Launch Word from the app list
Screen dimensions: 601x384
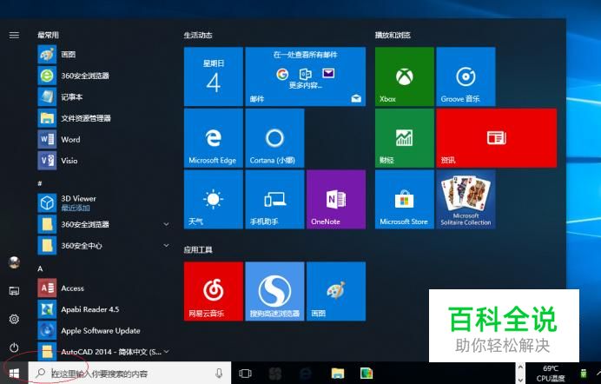[103, 140]
